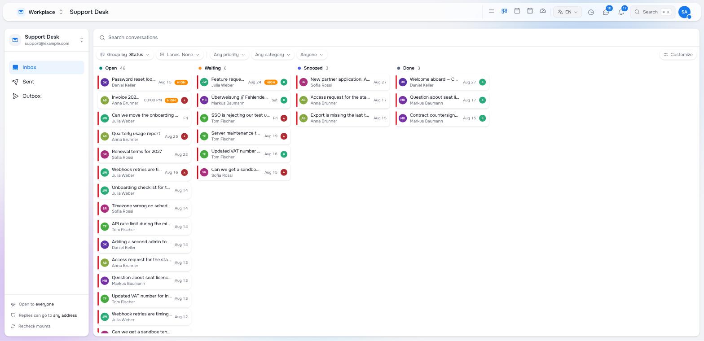Click the Customize button

(678, 55)
